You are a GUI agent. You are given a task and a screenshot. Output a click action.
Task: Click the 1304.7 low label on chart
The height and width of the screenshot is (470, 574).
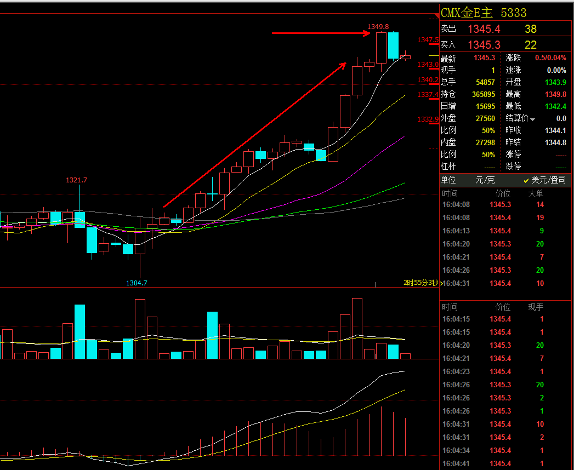[137, 283]
